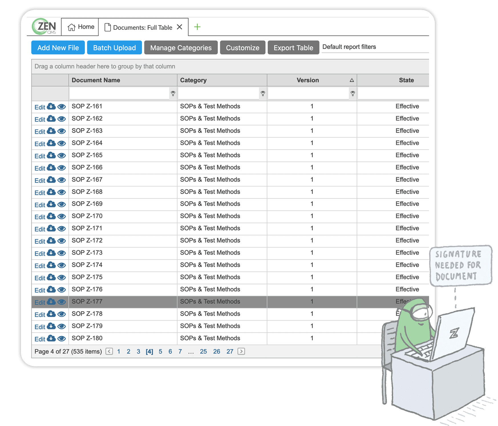Click the Document Name filter icon
The width and height of the screenshot is (498, 426).
click(173, 94)
